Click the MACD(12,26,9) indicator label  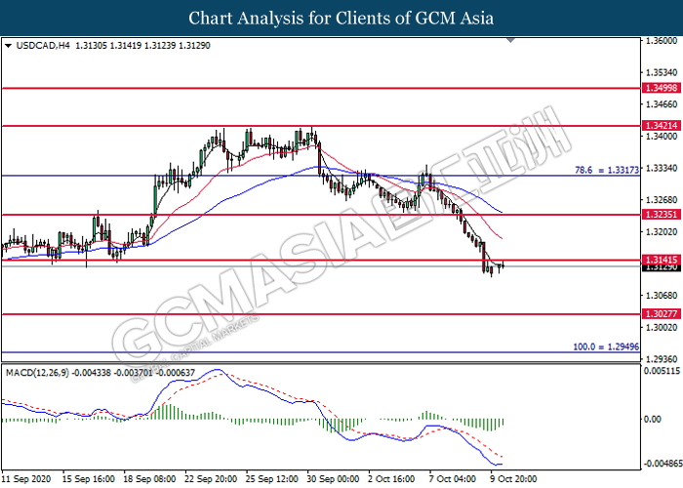pos(37,373)
